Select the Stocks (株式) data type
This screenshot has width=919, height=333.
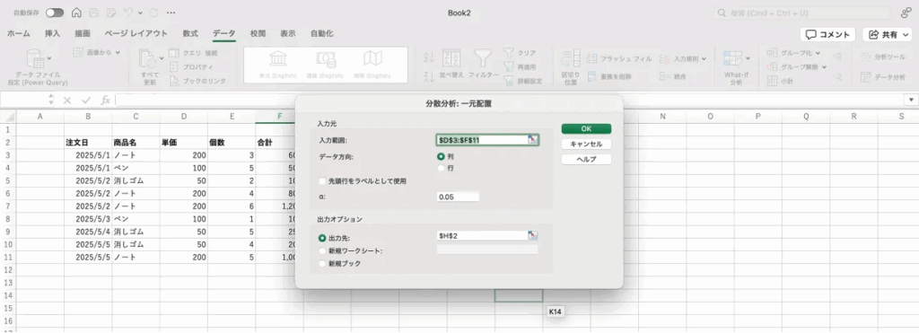coord(278,64)
